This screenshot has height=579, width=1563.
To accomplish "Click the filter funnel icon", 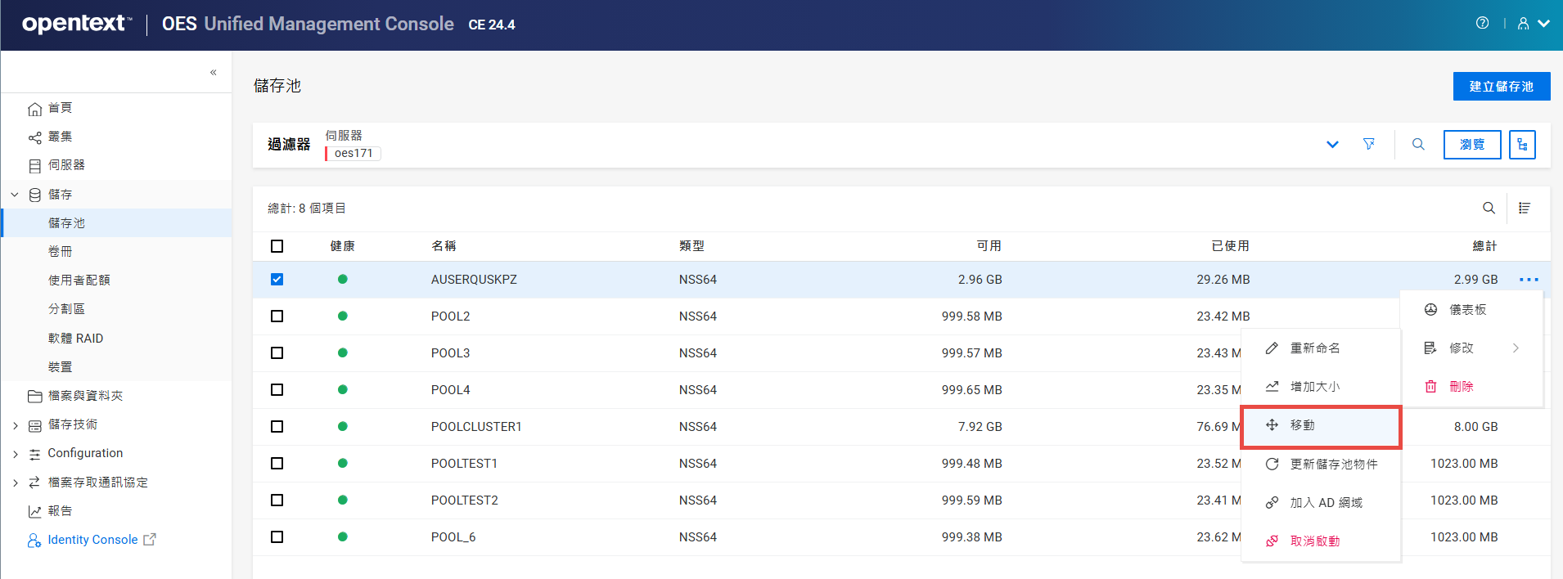I will pyautogui.click(x=1368, y=144).
